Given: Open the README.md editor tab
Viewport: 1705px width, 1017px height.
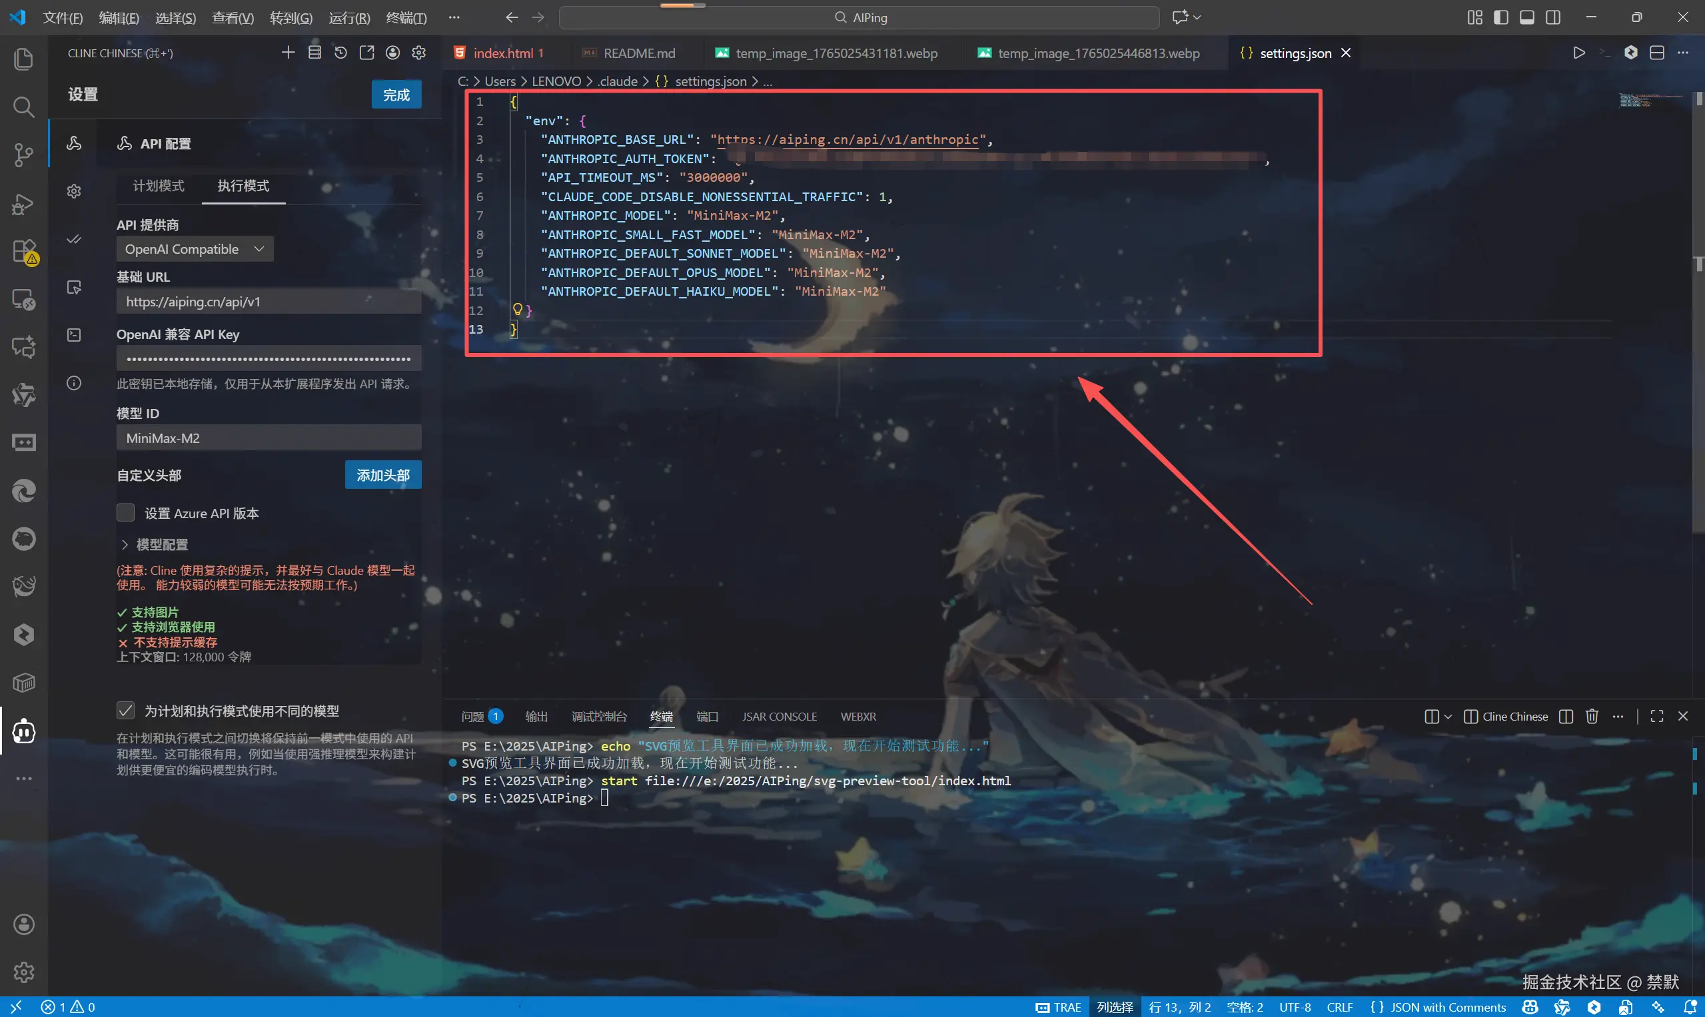Looking at the screenshot, I should pos(638,53).
